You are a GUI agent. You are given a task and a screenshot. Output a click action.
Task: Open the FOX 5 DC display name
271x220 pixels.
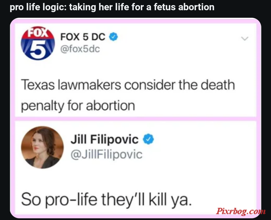83,37
